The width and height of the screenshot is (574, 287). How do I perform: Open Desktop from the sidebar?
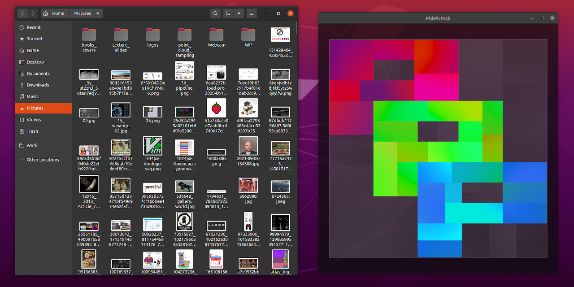[43, 62]
